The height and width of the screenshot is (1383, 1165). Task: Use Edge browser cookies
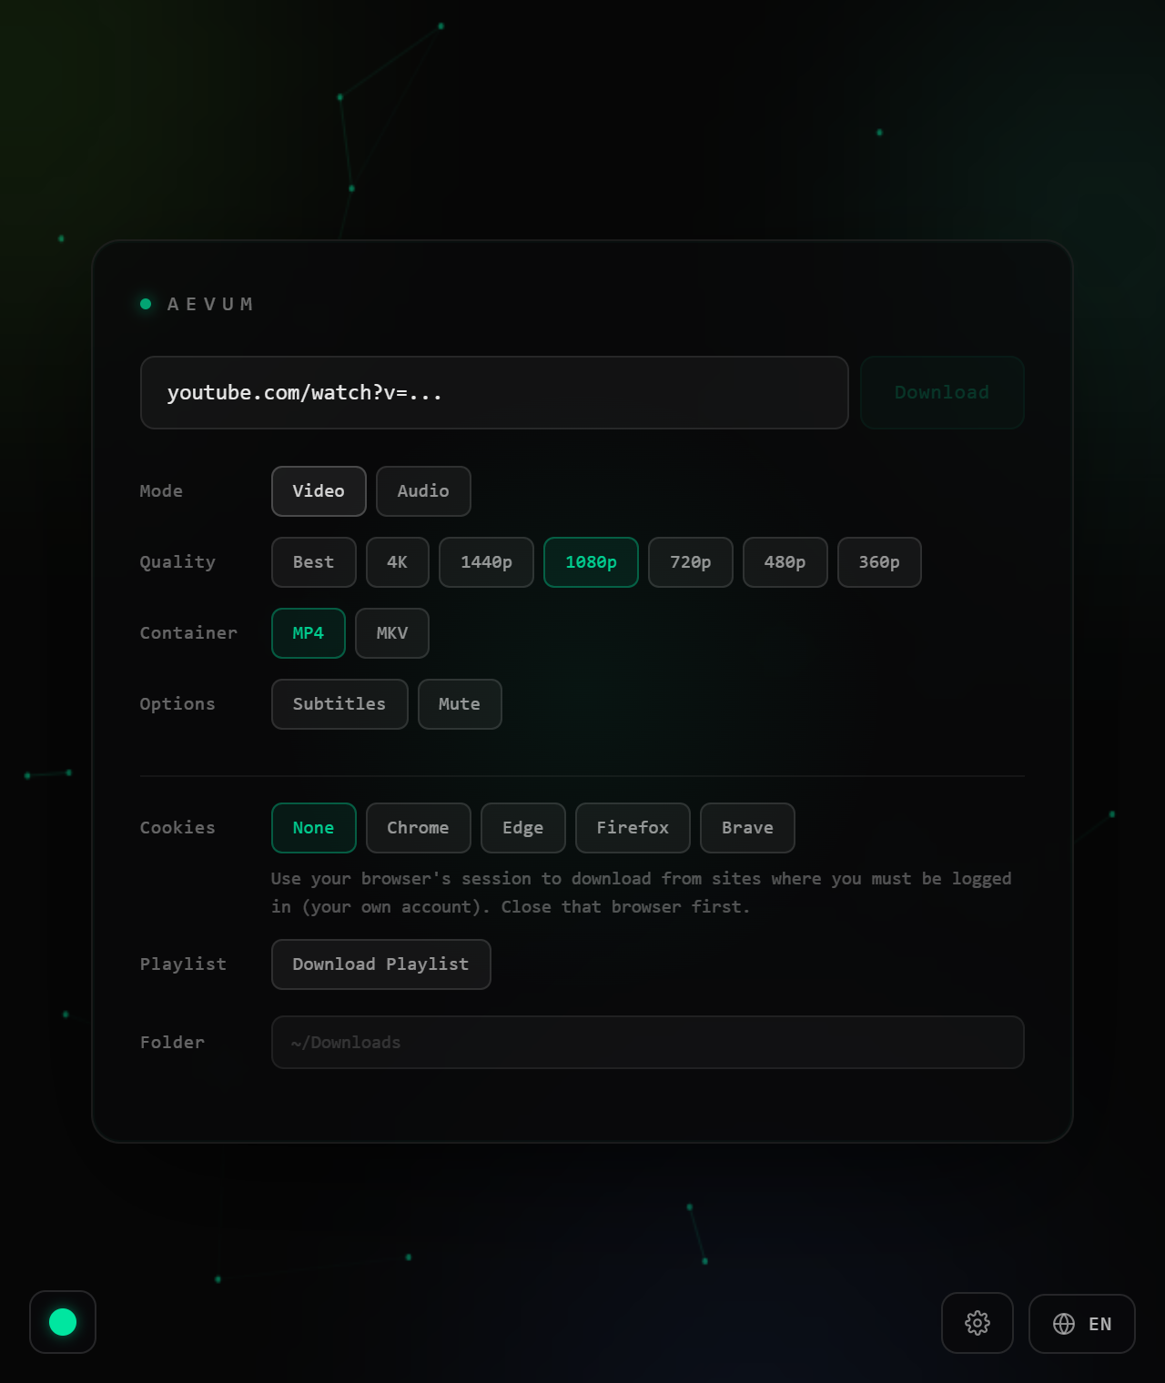[522, 828]
